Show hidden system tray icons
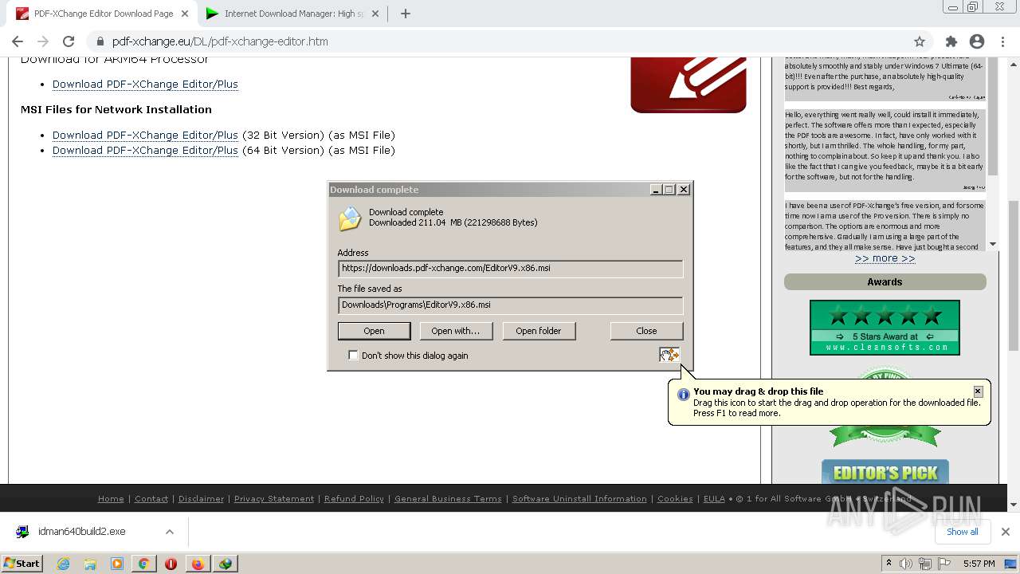The image size is (1020, 574). (x=889, y=564)
